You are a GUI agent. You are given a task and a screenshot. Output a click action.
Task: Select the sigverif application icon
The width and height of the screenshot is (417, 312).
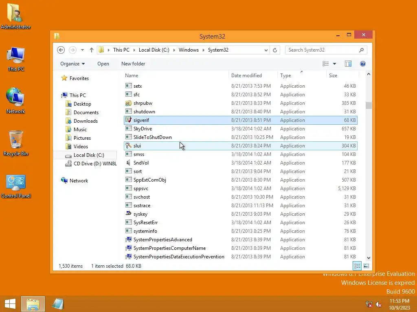click(128, 120)
